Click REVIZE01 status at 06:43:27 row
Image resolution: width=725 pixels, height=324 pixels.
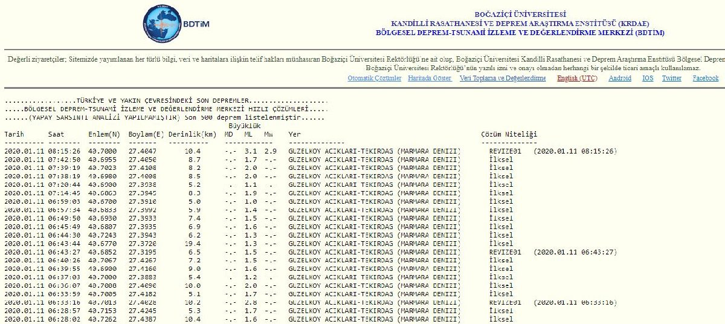[x=505, y=251]
